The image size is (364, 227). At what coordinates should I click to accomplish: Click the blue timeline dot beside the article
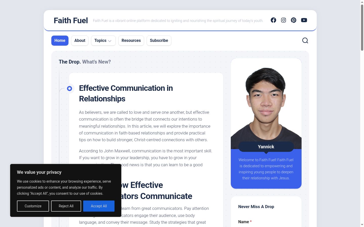click(70, 89)
